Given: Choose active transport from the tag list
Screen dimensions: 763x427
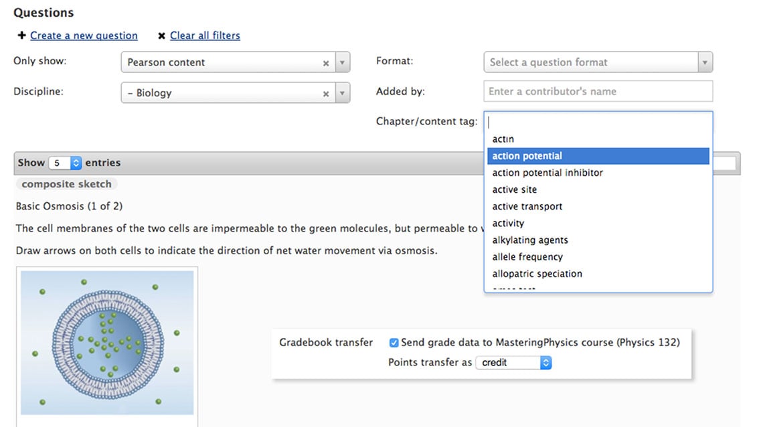Looking at the screenshot, I should tap(527, 207).
